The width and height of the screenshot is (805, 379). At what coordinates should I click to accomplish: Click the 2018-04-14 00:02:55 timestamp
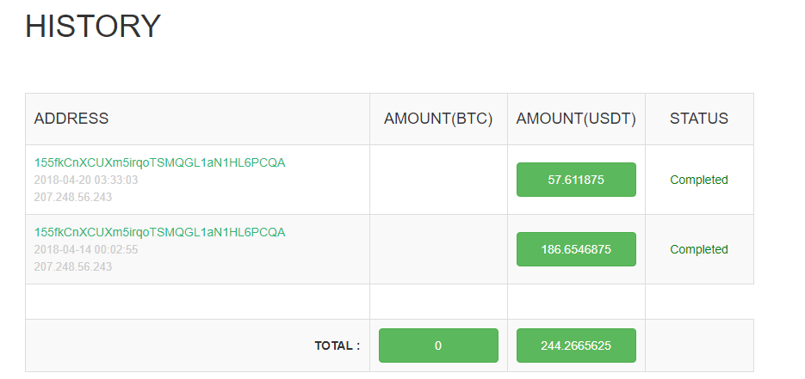86,250
